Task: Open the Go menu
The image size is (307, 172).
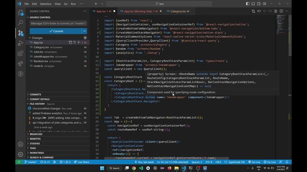Action: (x=66, y=4)
